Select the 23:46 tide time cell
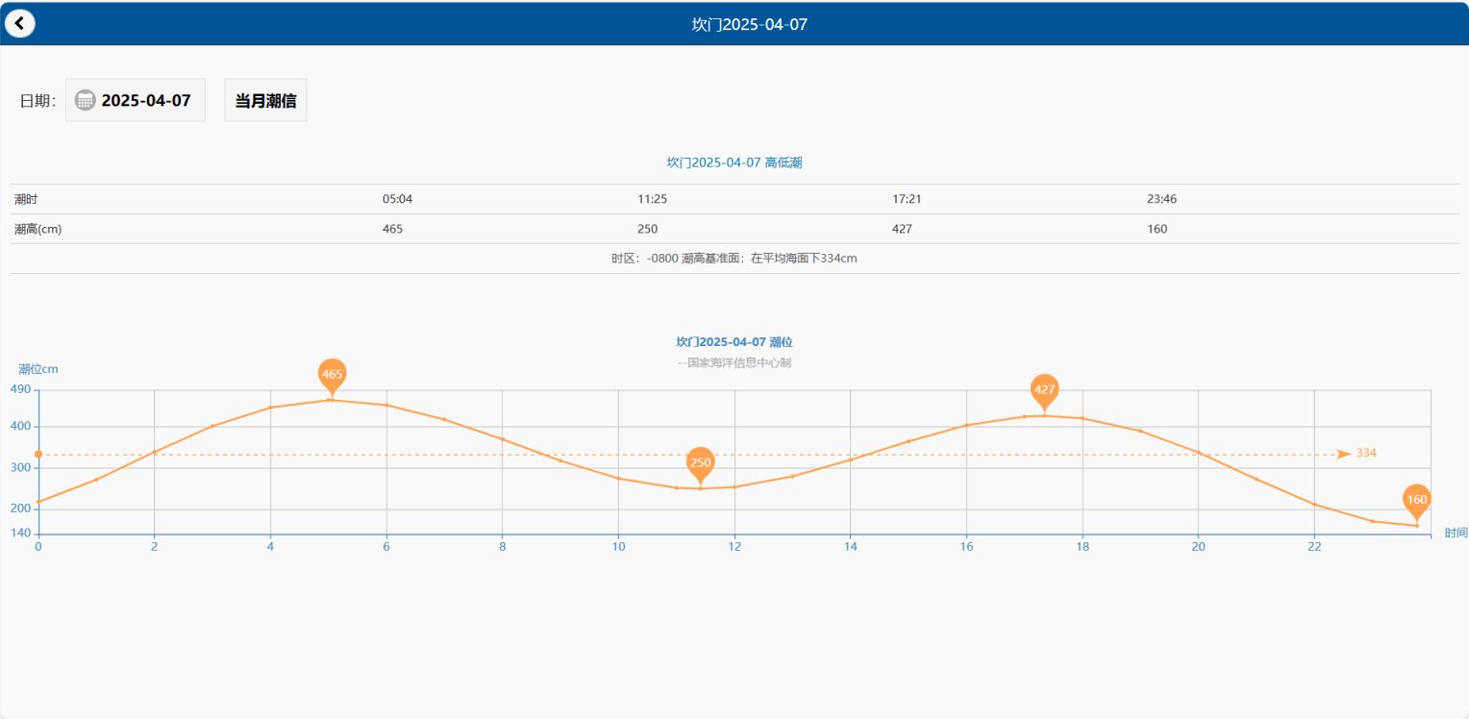The image size is (1469, 719). coord(1161,199)
